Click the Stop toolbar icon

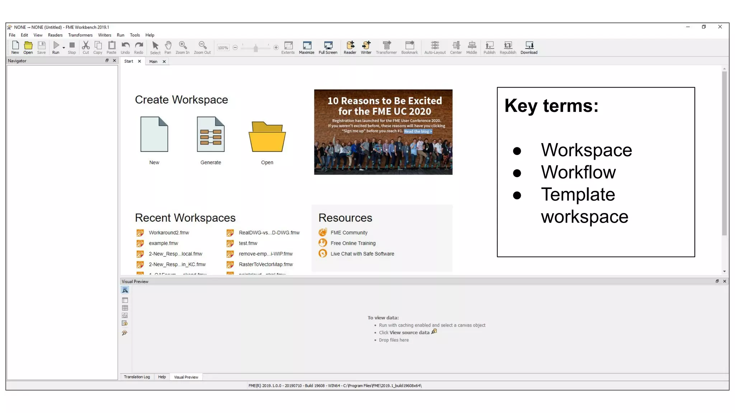click(x=72, y=47)
